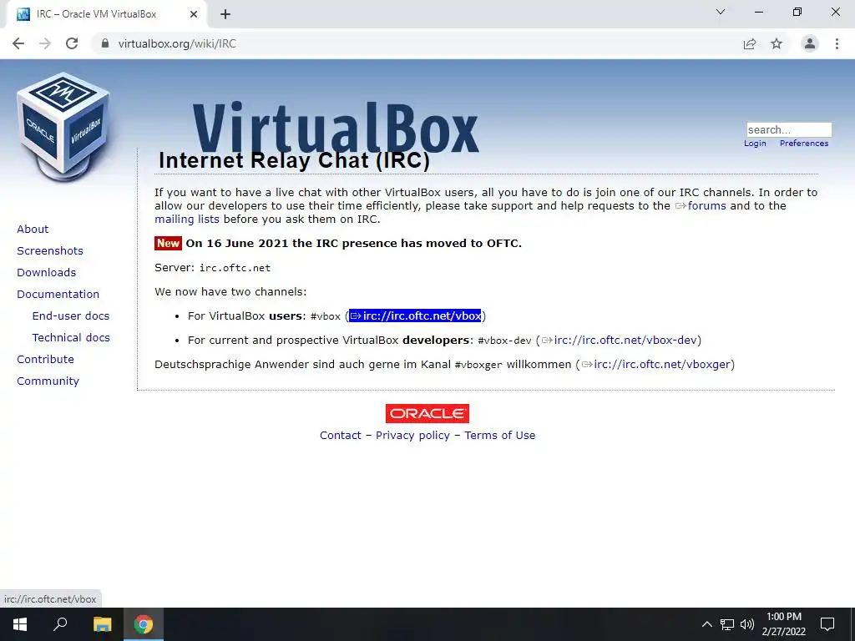Focus the search... field
This screenshot has height=641, width=855.
[x=789, y=129]
